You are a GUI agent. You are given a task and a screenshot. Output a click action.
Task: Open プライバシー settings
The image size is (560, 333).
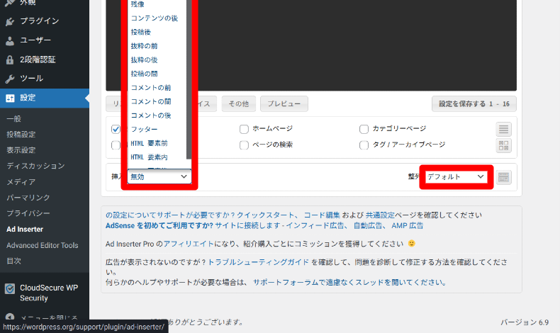pos(28,213)
